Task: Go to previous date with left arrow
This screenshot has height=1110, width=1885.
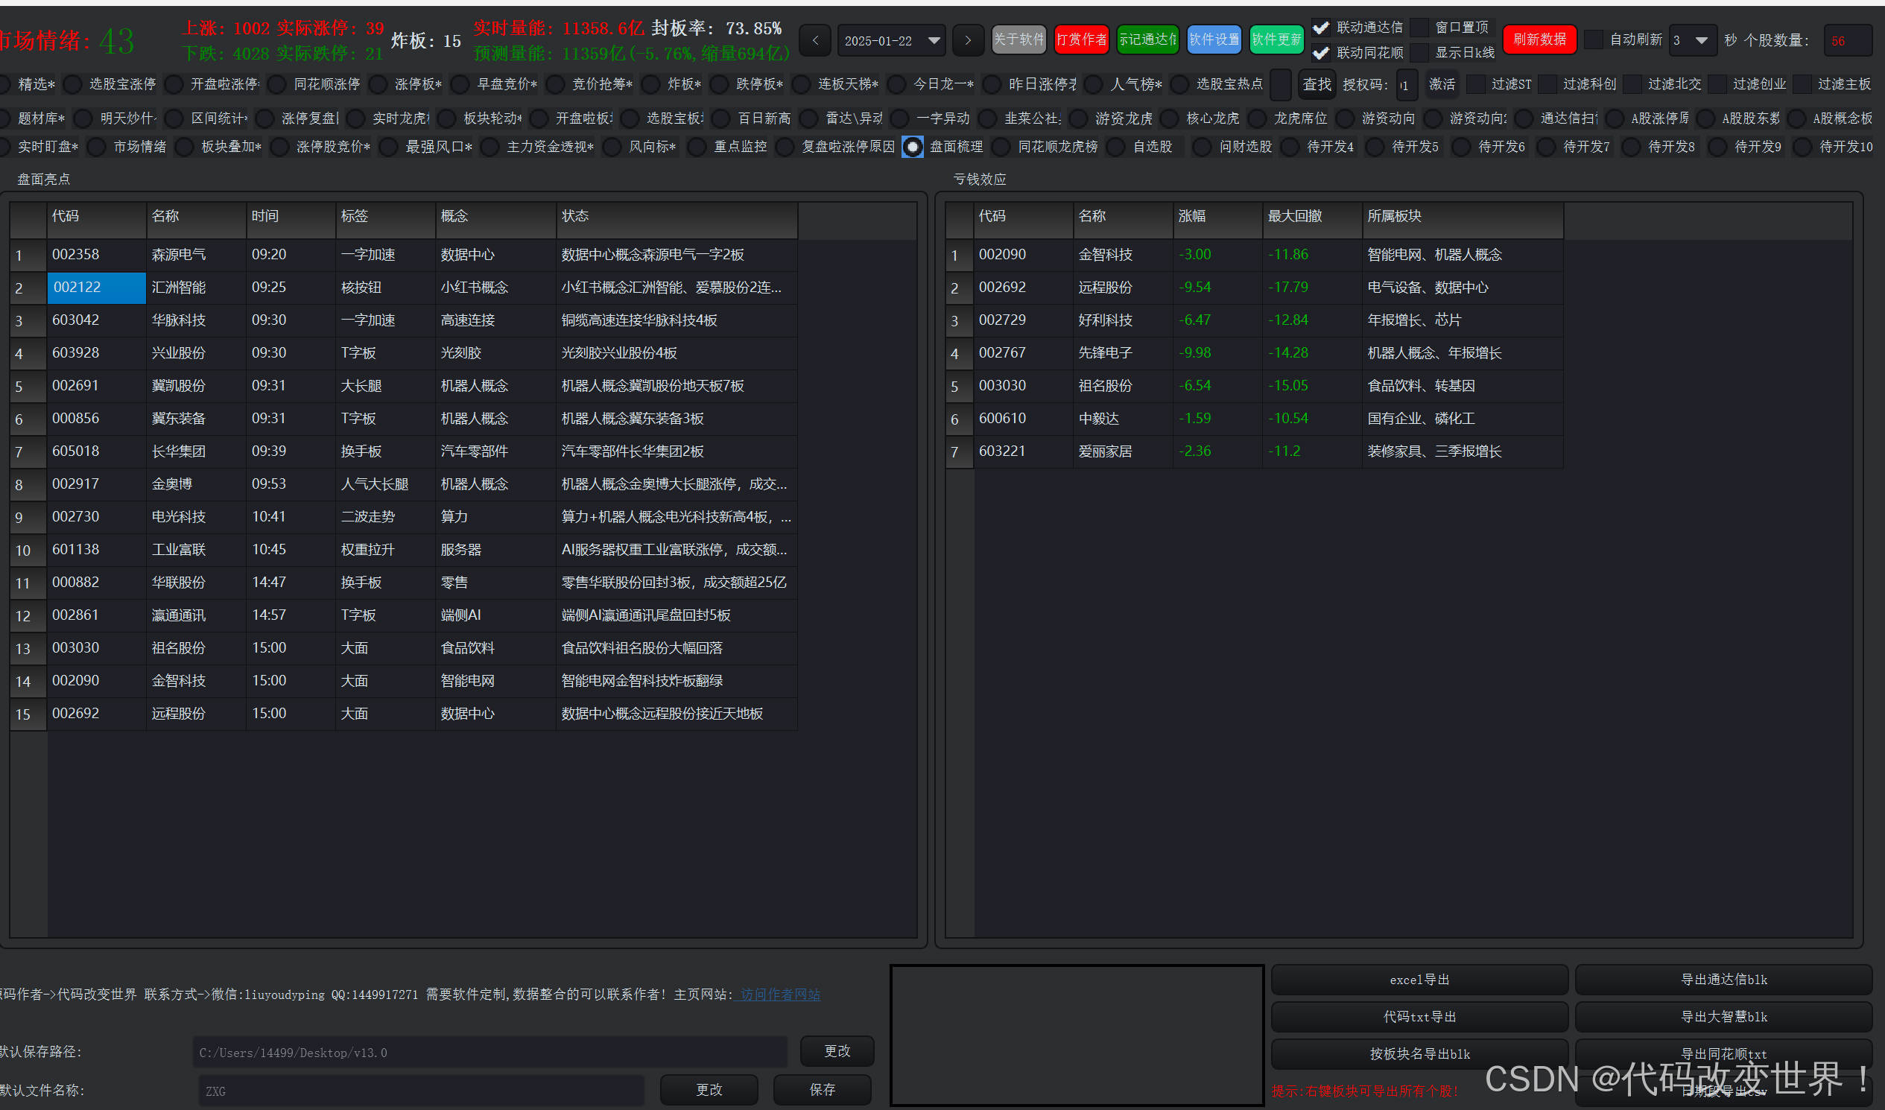Action: click(815, 40)
